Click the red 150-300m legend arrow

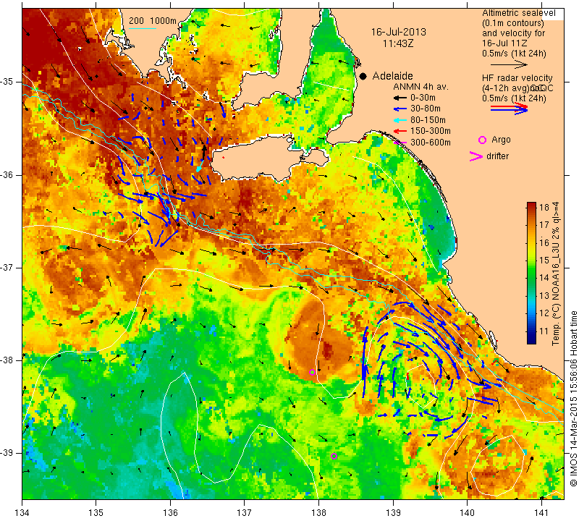point(400,131)
